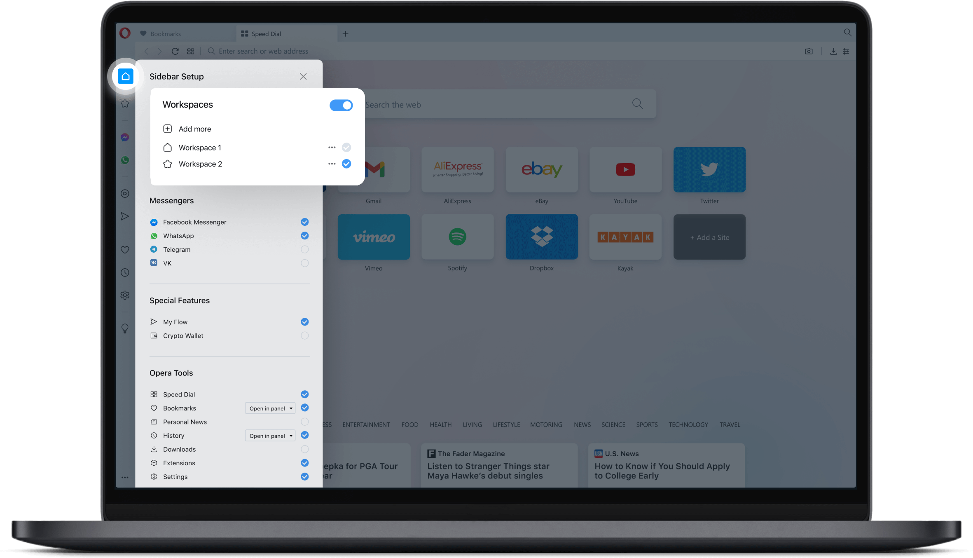Enable the Crypto Wallet checkbox
Image resolution: width=973 pixels, height=558 pixels.
click(x=305, y=335)
